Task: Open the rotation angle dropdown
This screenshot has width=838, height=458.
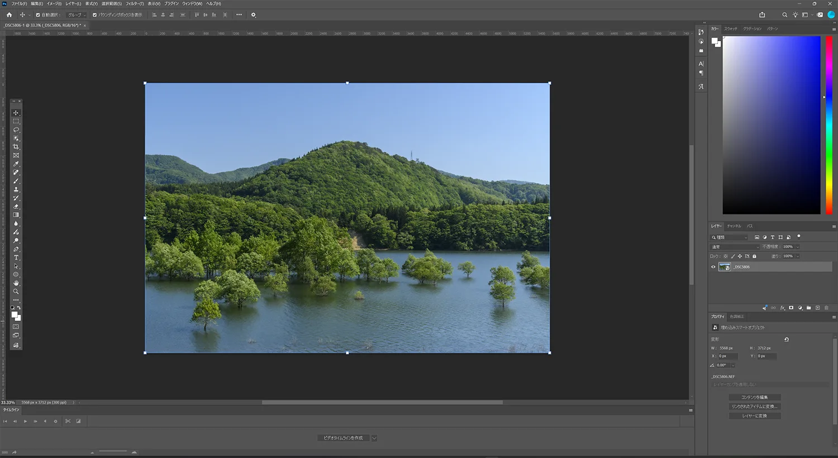Action: click(x=733, y=365)
